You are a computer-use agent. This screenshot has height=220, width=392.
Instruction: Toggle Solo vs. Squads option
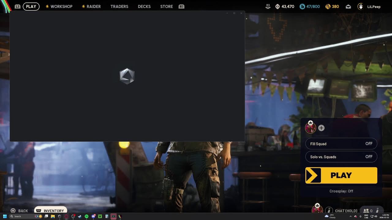pos(341,157)
